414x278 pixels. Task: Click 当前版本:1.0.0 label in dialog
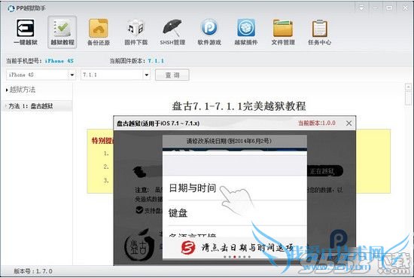tap(317, 123)
